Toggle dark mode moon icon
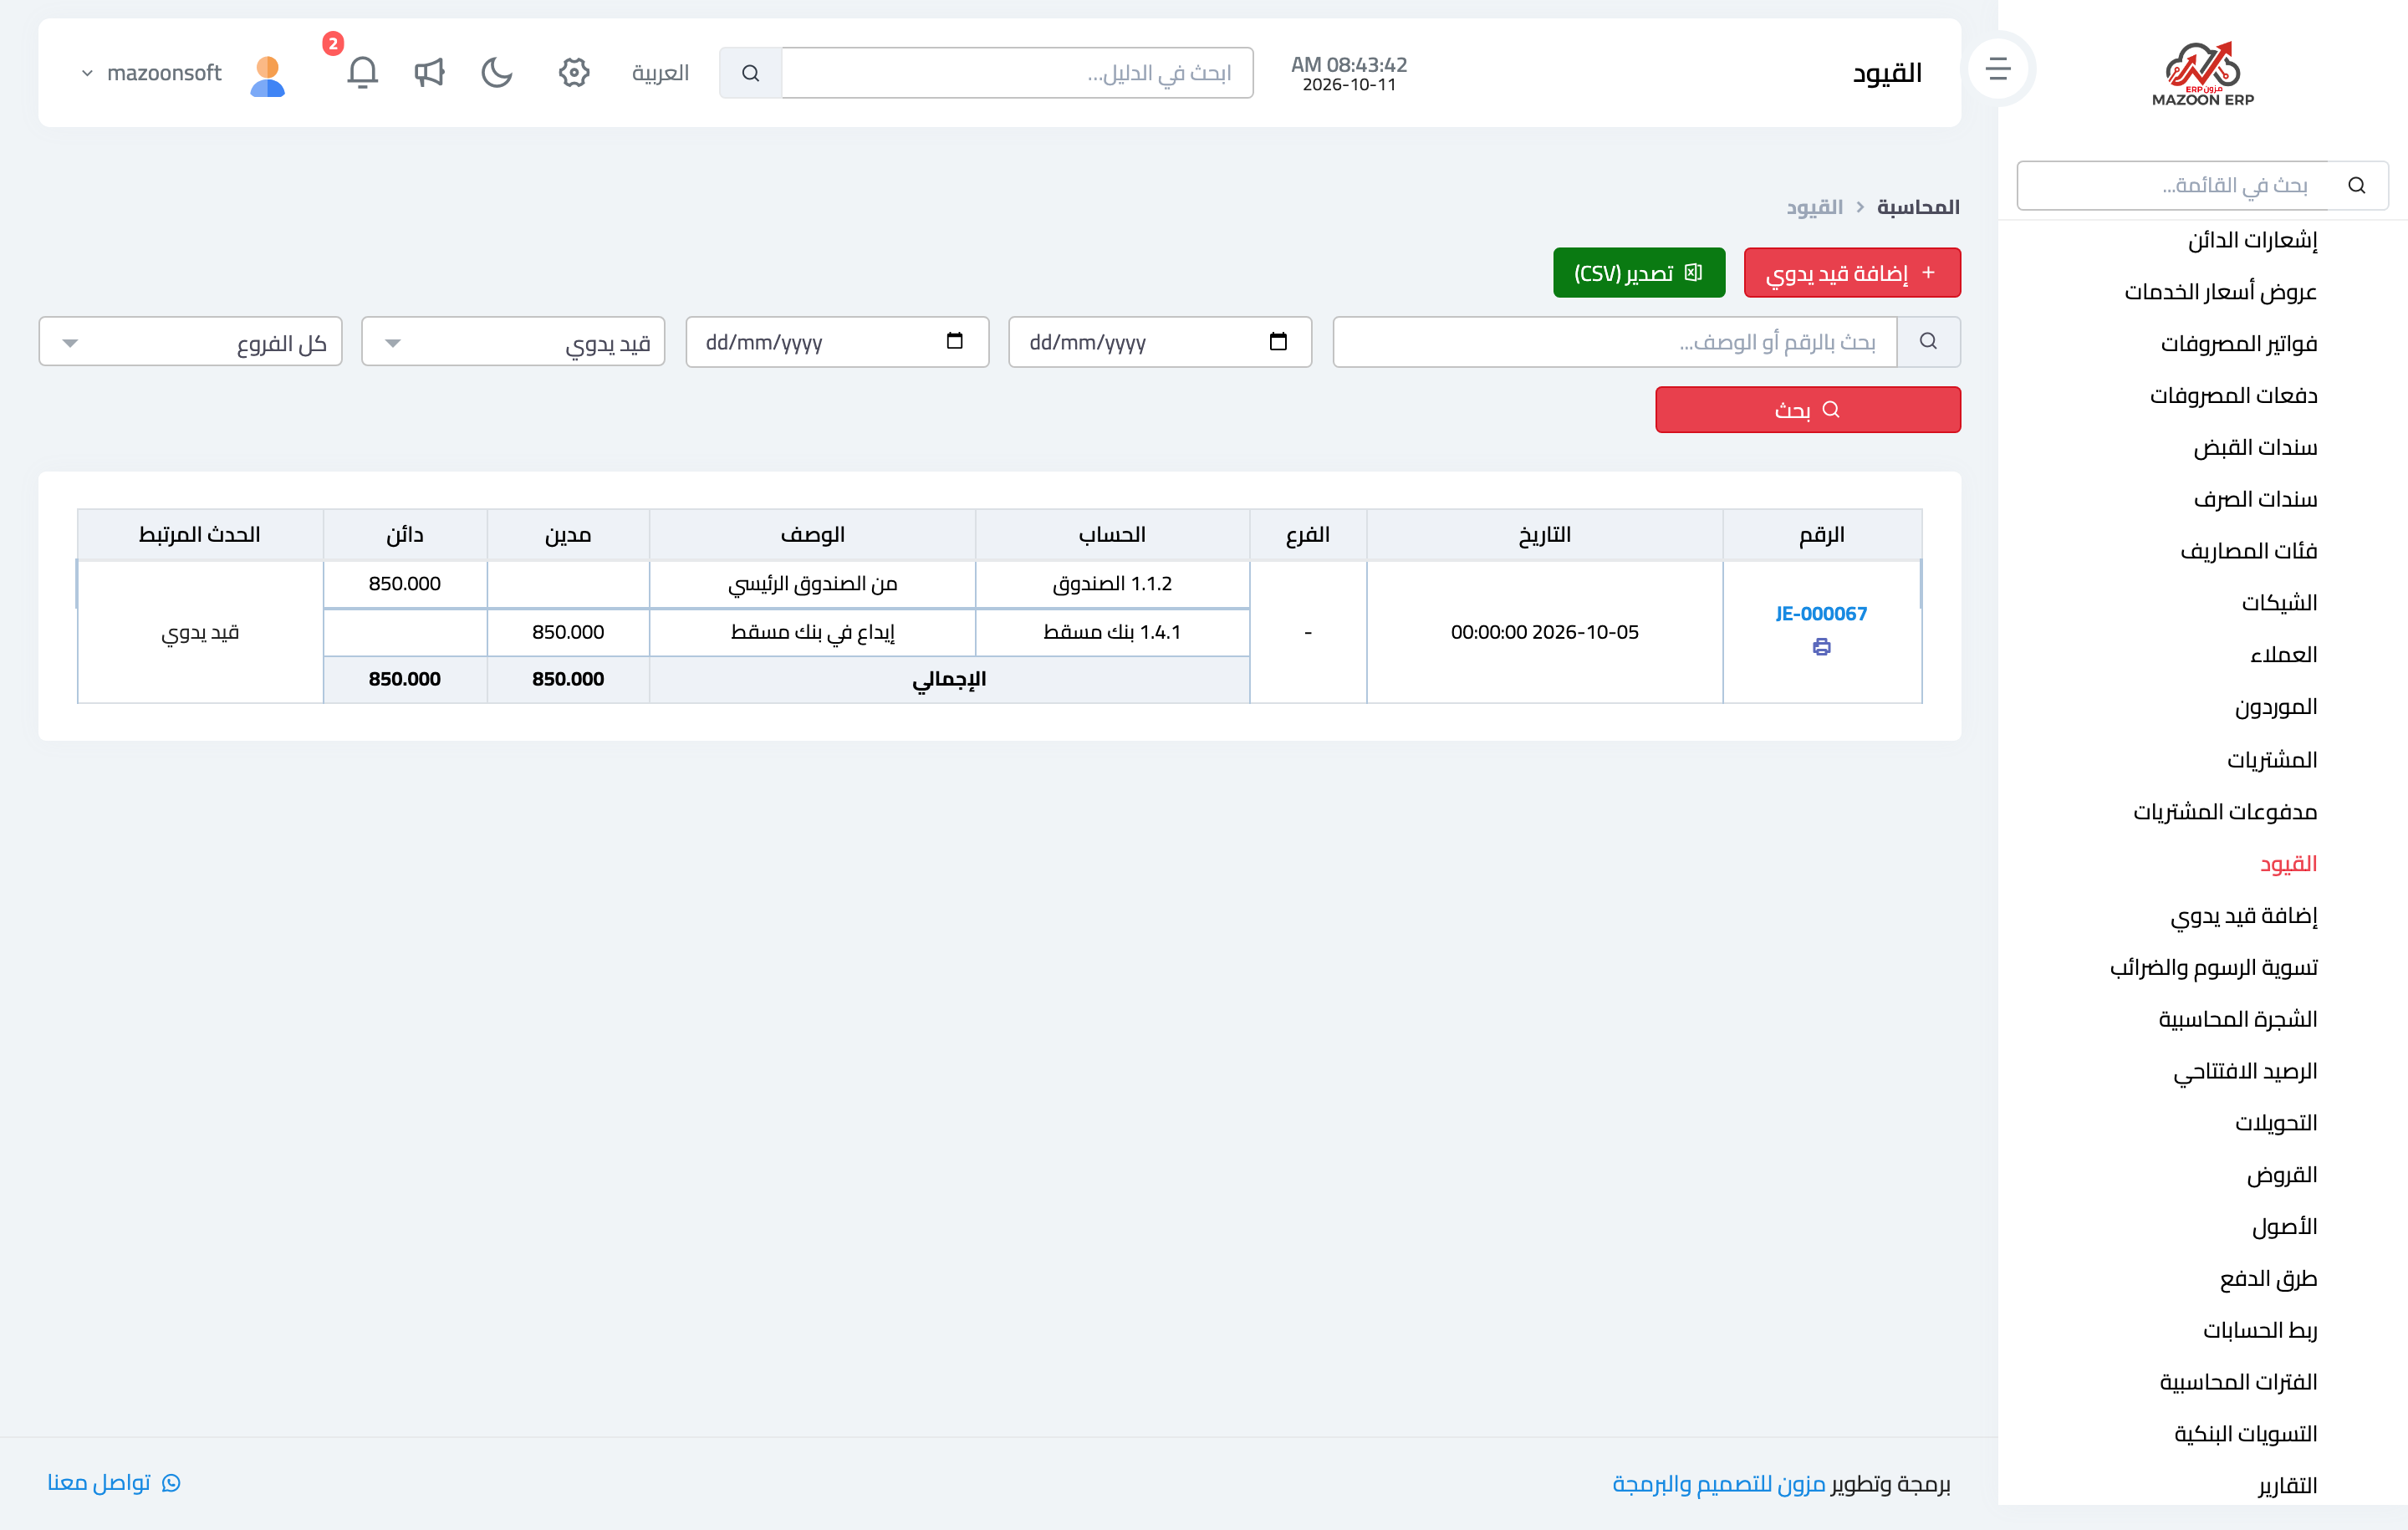Image resolution: width=2408 pixels, height=1530 pixels. (x=497, y=72)
